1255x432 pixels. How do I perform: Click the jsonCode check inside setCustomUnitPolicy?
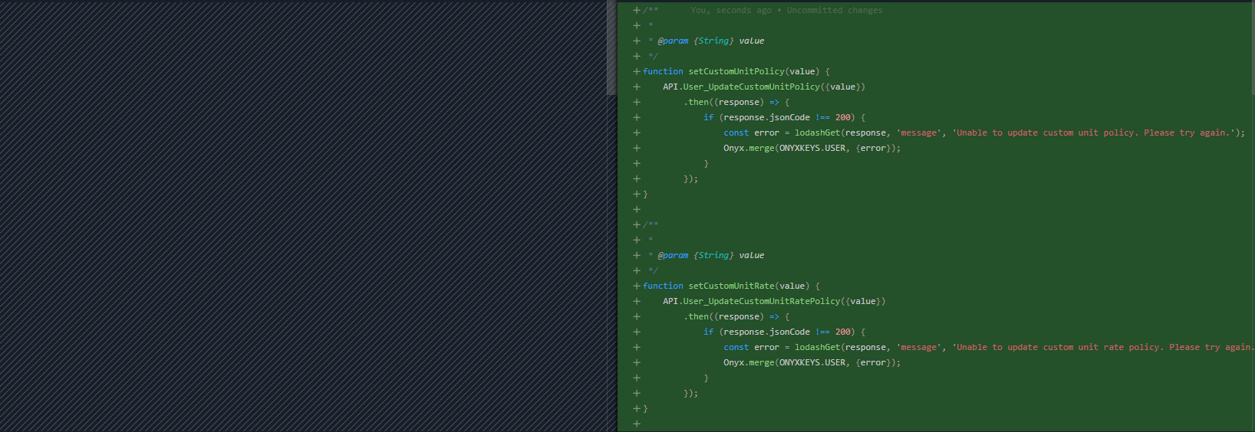tap(784, 117)
